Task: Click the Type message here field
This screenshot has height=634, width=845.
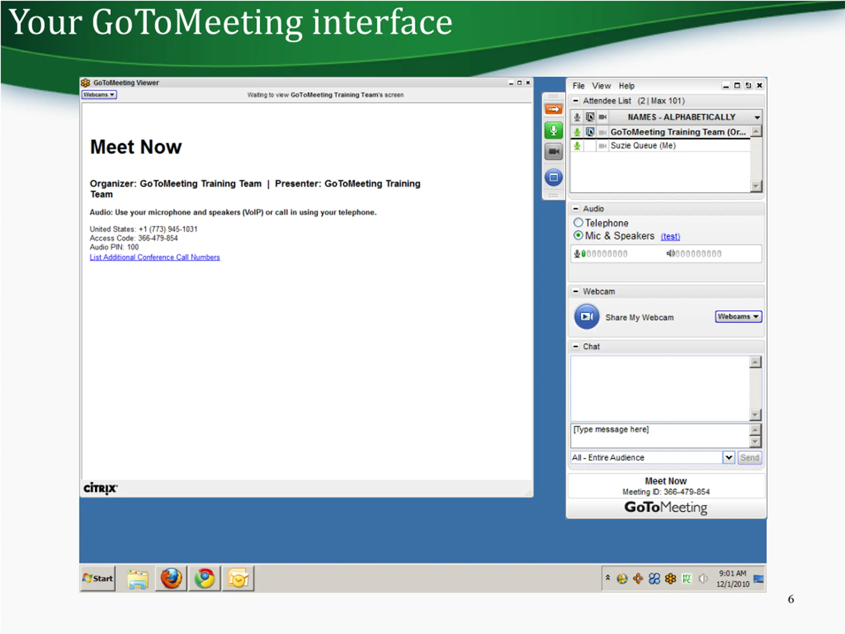Action: [660, 435]
